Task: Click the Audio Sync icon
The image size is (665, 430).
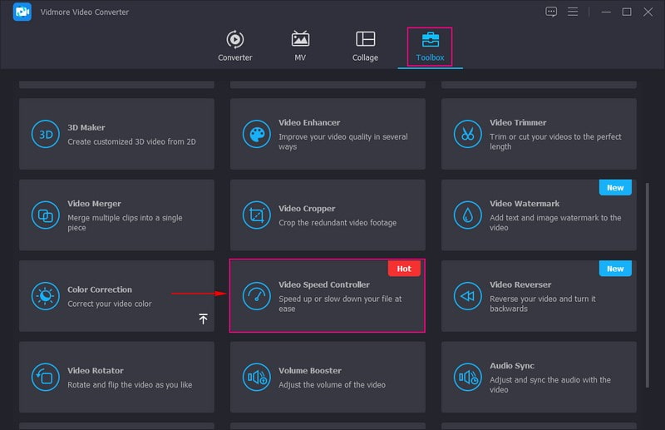Action: click(x=468, y=377)
